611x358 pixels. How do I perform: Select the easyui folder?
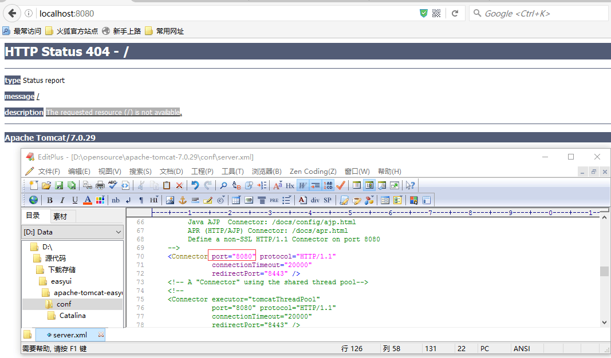tap(61, 281)
